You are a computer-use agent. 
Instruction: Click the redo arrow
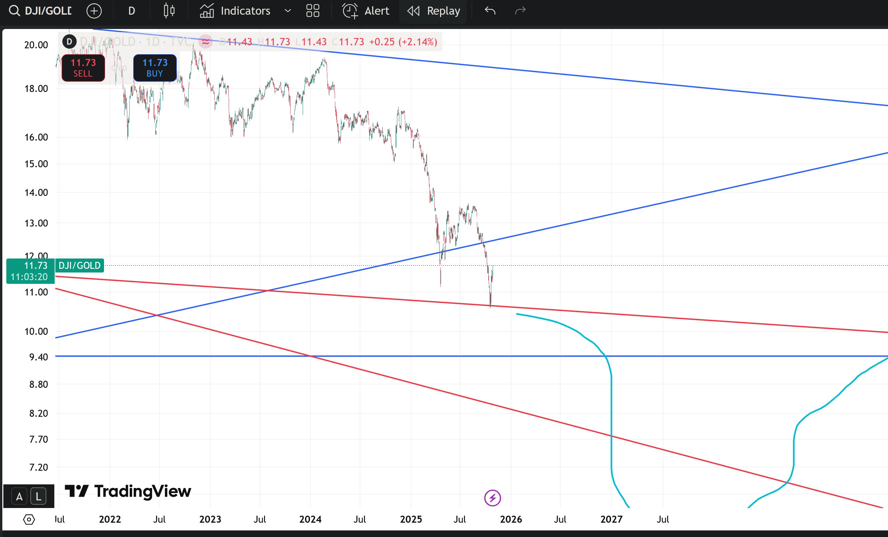click(520, 11)
